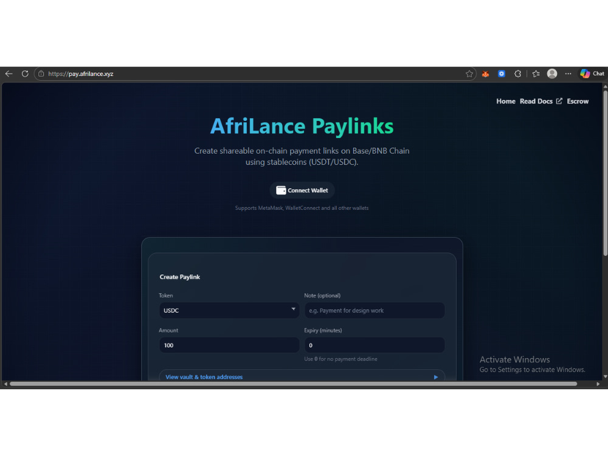Click the Amount field showing 100
This screenshot has width=608, height=456.
[x=229, y=345]
